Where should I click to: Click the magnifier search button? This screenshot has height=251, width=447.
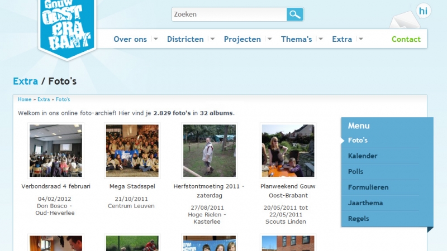pos(295,15)
